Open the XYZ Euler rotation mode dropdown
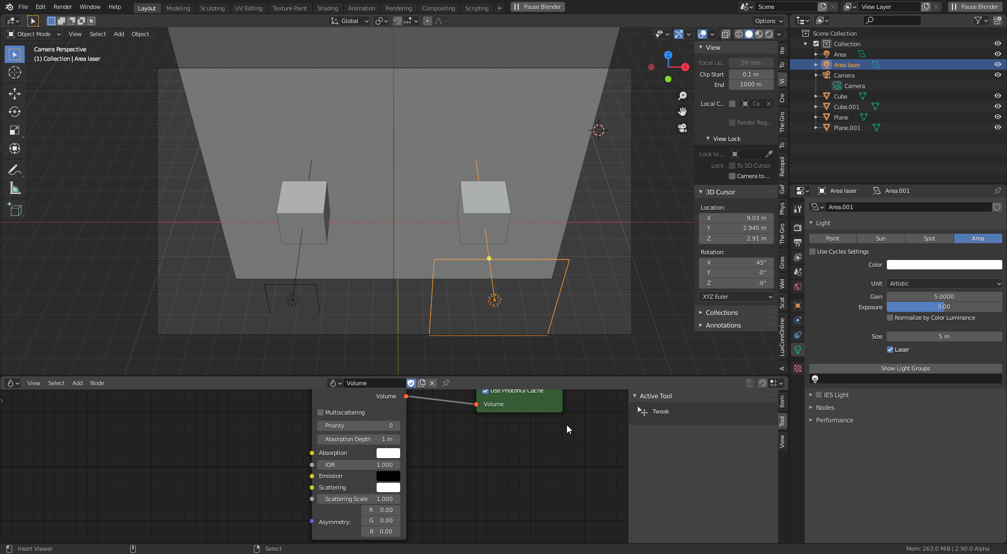The image size is (1007, 554). click(x=736, y=297)
